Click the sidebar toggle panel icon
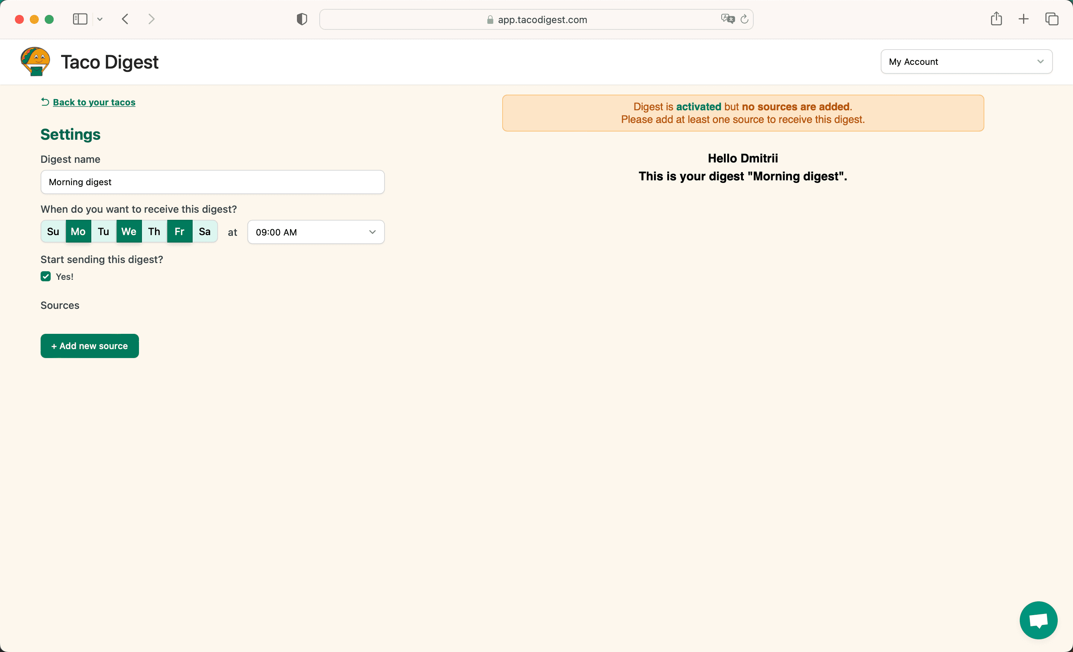 pyautogui.click(x=80, y=19)
